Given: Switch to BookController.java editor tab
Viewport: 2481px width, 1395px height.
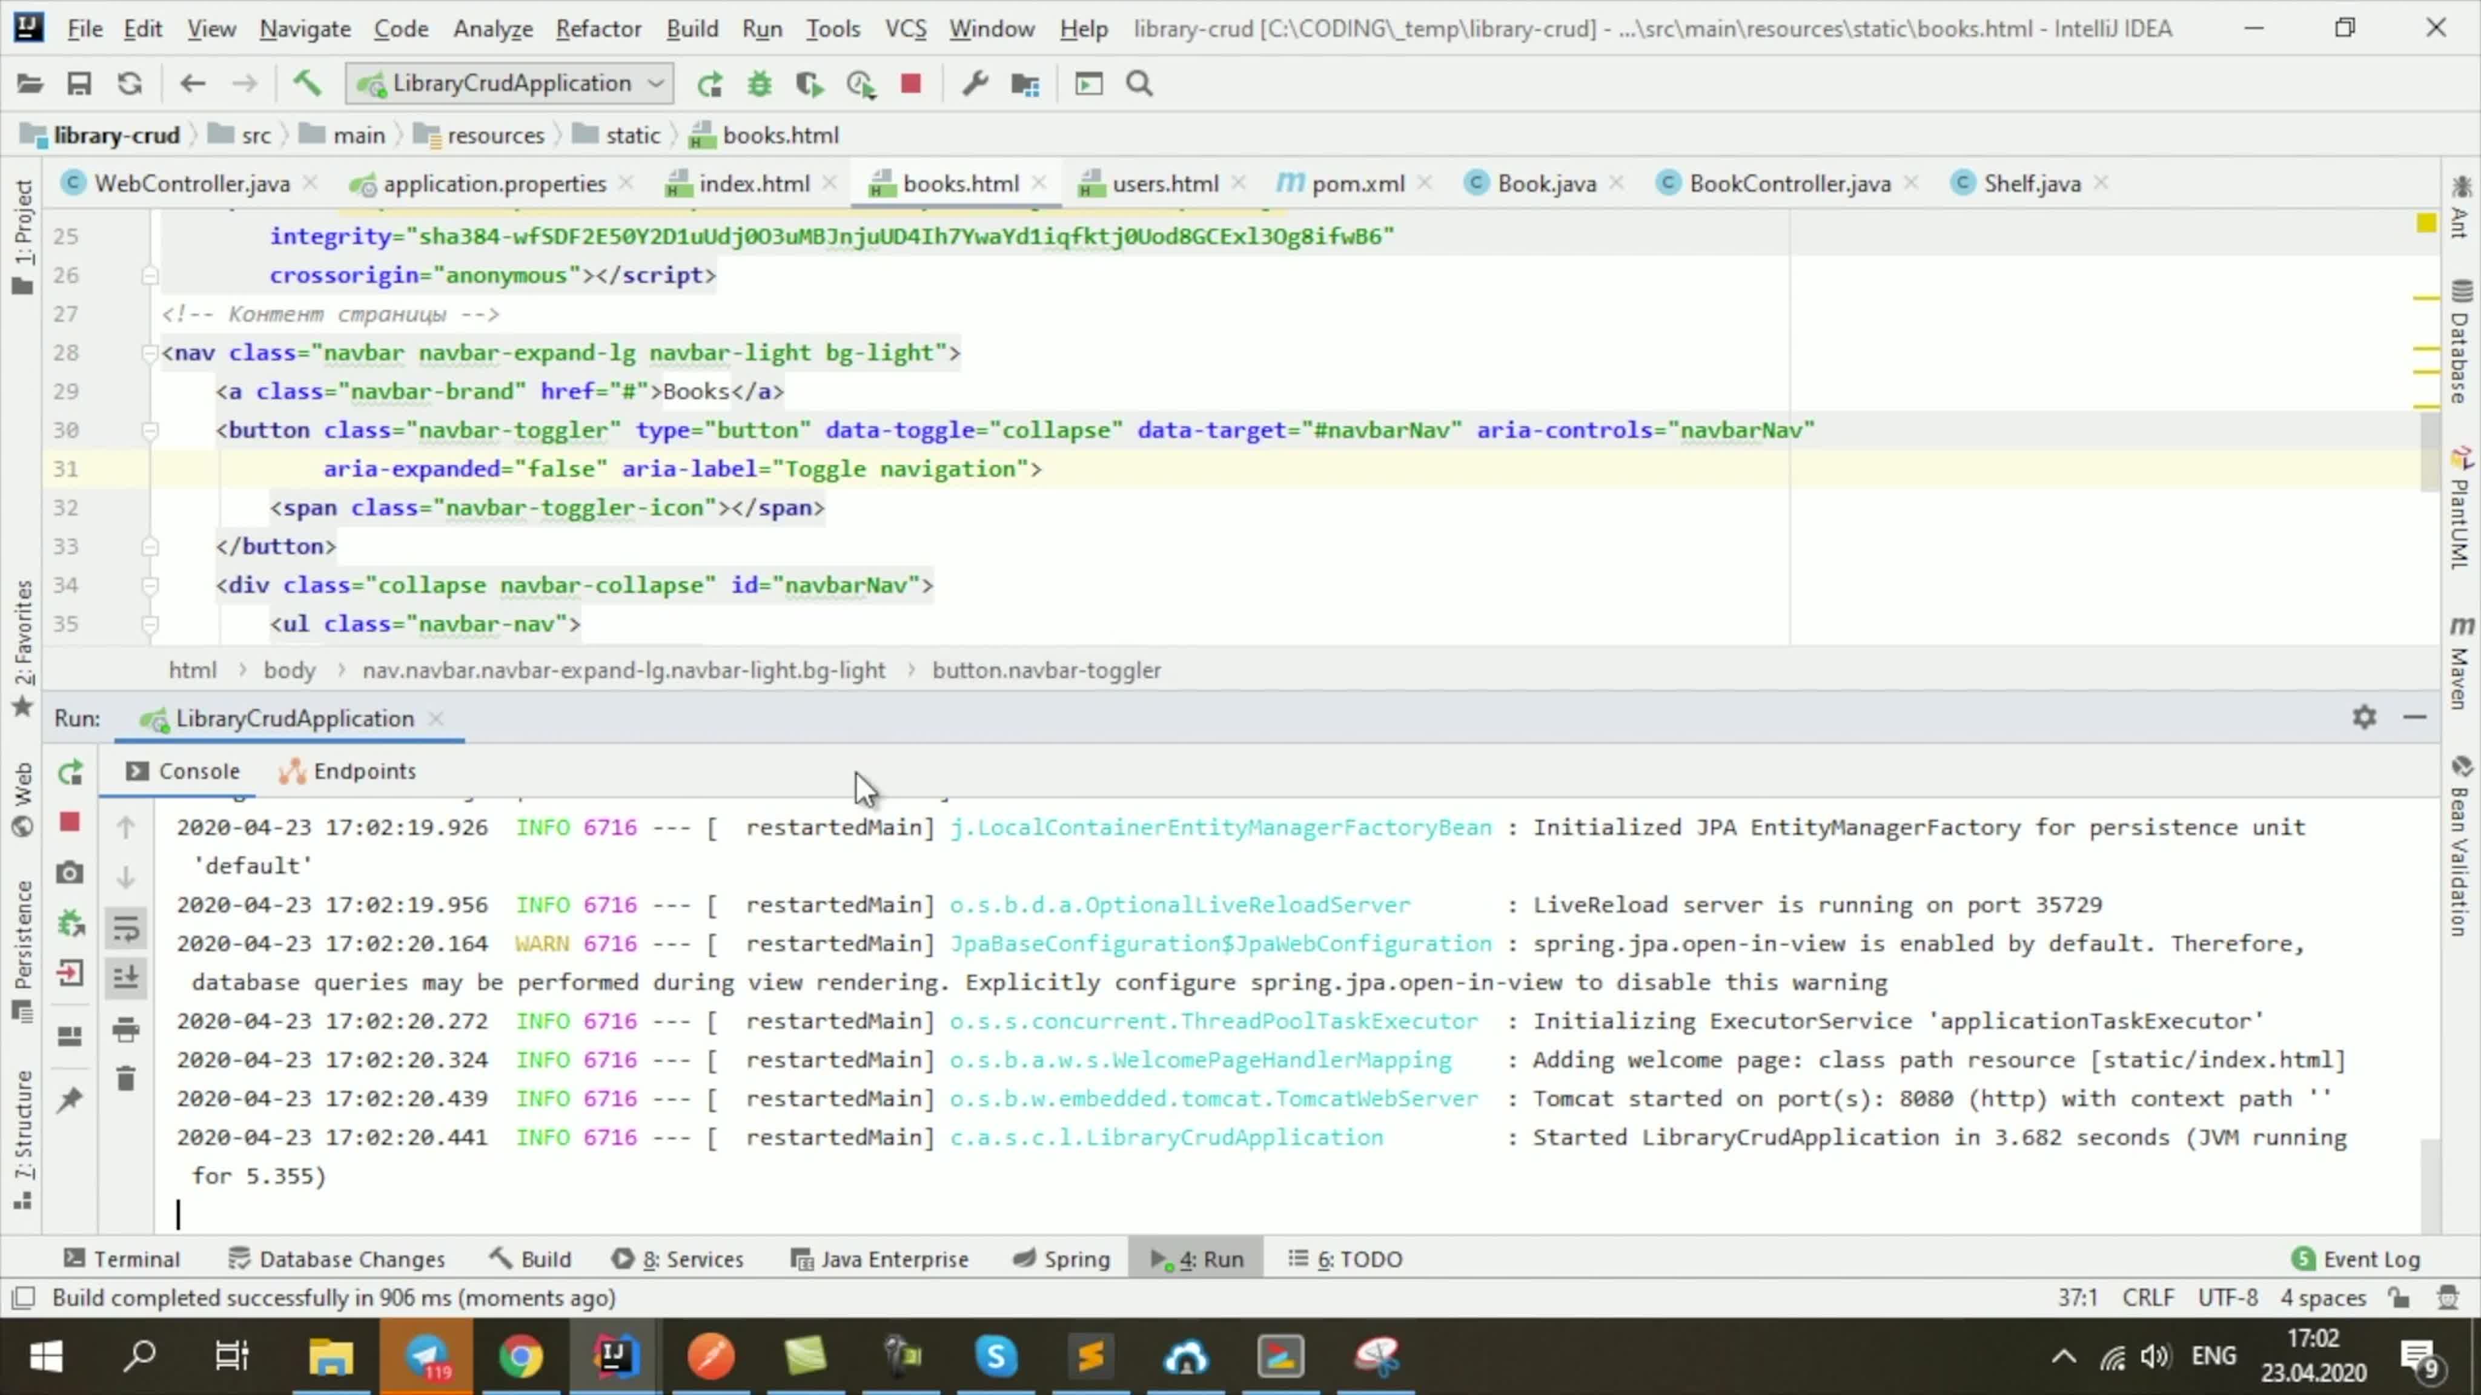Looking at the screenshot, I should tap(1789, 184).
